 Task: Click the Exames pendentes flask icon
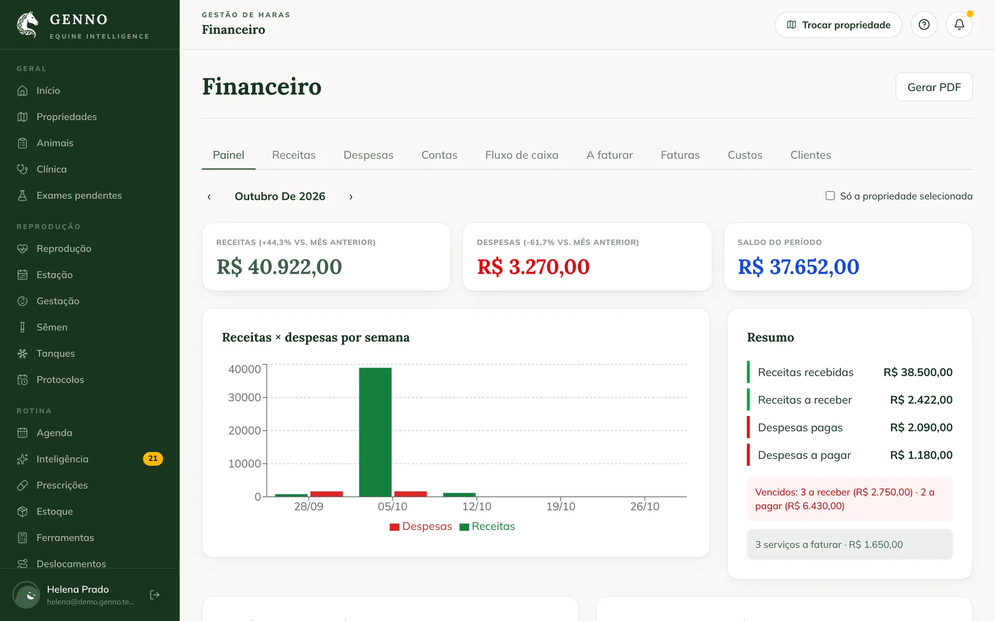click(22, 196)
